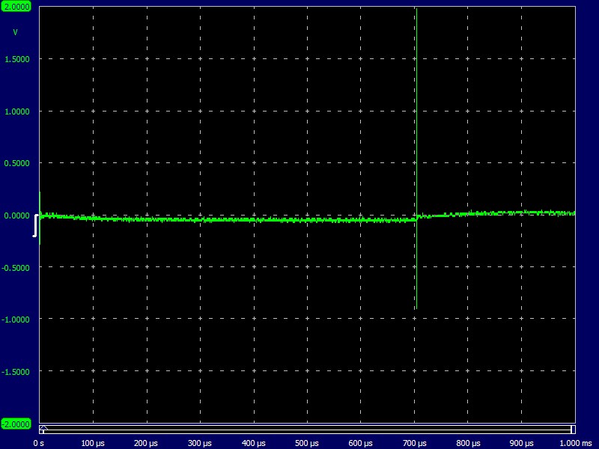Click the -2.0000 lower voltage range button
The height and width of the screenshot is (449, 599).
click(x=16, y=424)
